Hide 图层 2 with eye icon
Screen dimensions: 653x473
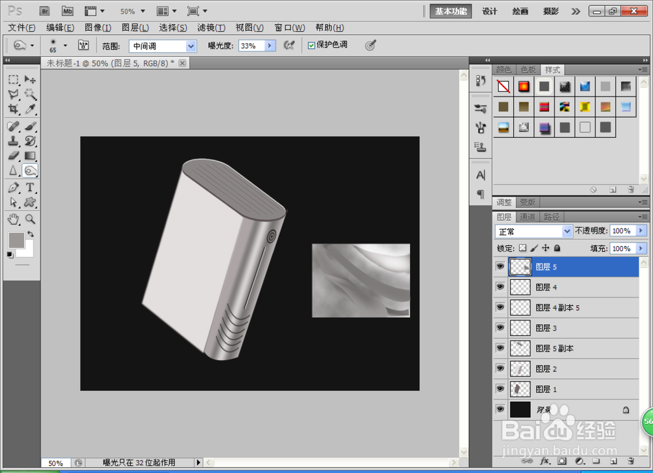[500, 369]
